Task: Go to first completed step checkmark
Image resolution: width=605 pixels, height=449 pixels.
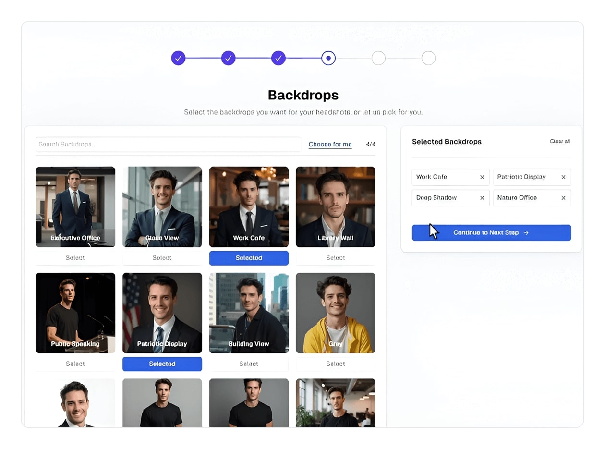Action: (178, 58)
